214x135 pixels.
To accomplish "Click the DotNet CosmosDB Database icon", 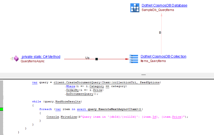I will coord(135,8).
